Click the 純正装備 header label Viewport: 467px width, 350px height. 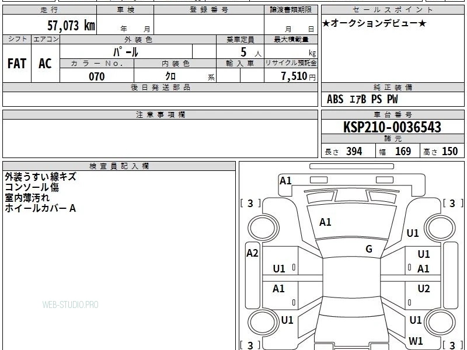393,87
